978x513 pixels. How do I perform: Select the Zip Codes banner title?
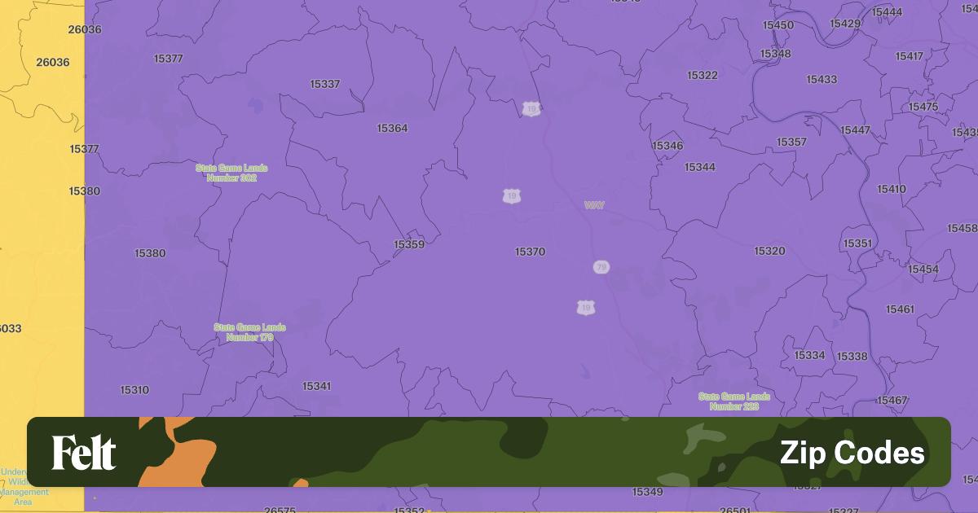tap(852, 453)
